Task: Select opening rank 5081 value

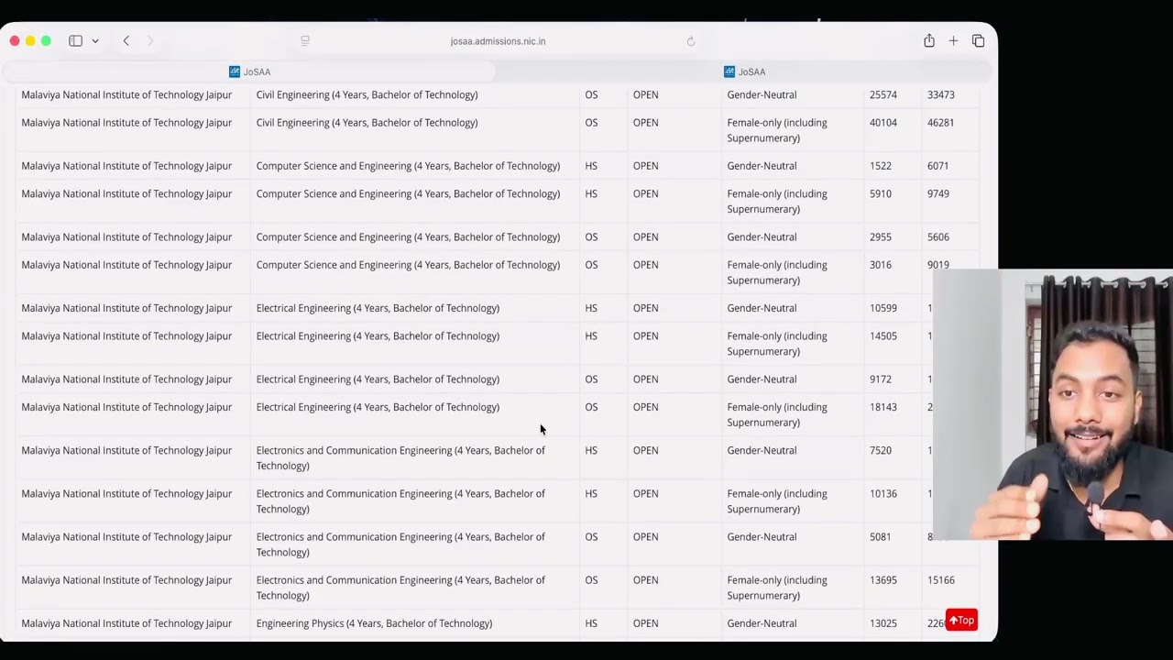Action: [881, 537]
